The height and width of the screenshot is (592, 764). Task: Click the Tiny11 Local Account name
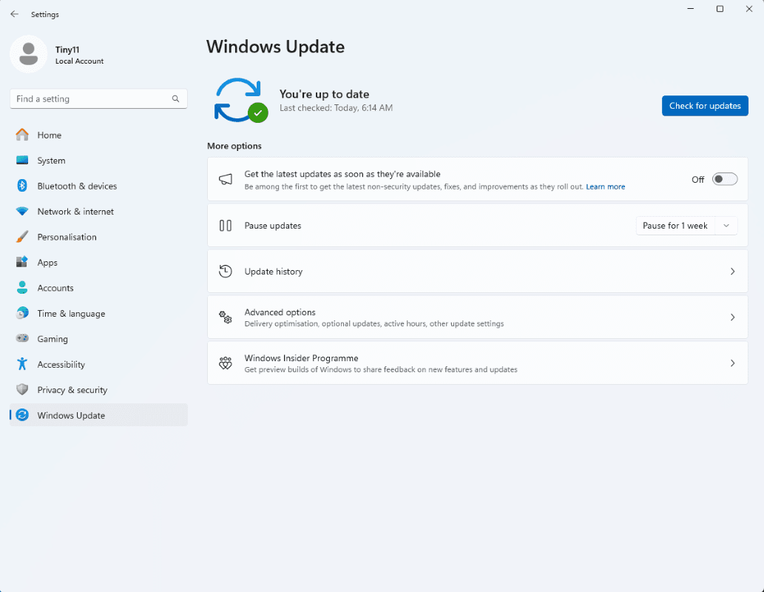tap(79, 55)
